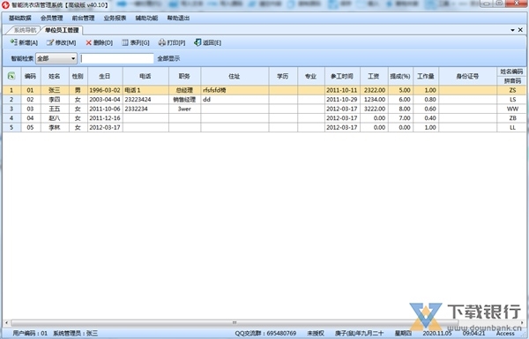The width and height of the screenshot is (529, 339).
Task: Click the 总经理 job title cell
Action: coord(184,90)
